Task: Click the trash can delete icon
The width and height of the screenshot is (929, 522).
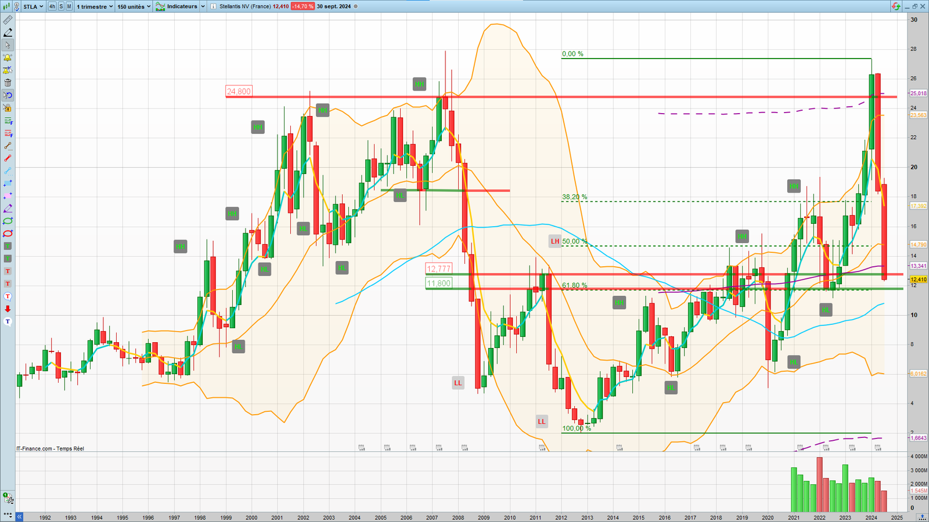Action: [x=8, y=83]
